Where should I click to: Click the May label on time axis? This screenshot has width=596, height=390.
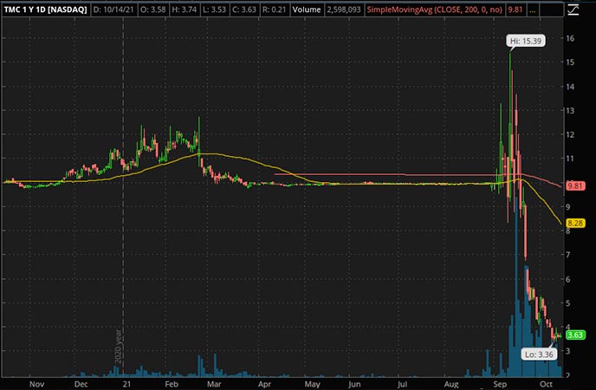click(312, 384)
